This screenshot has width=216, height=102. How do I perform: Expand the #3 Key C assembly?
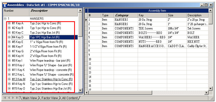9,33
